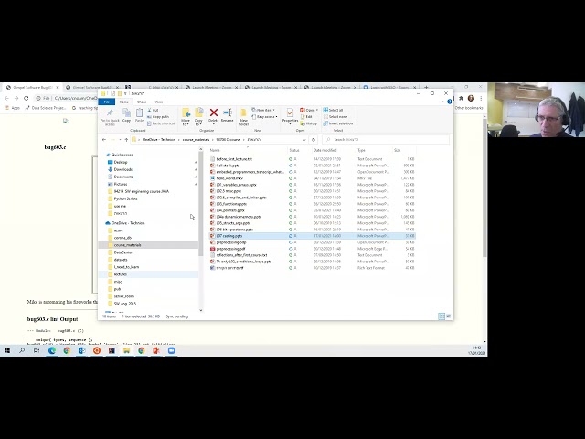The height and width of the screenshot is (439, 585).
Task: Click Select none in ribbon
Action: [337, 117]
